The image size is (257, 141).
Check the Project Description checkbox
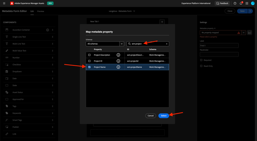pos(89,55)
